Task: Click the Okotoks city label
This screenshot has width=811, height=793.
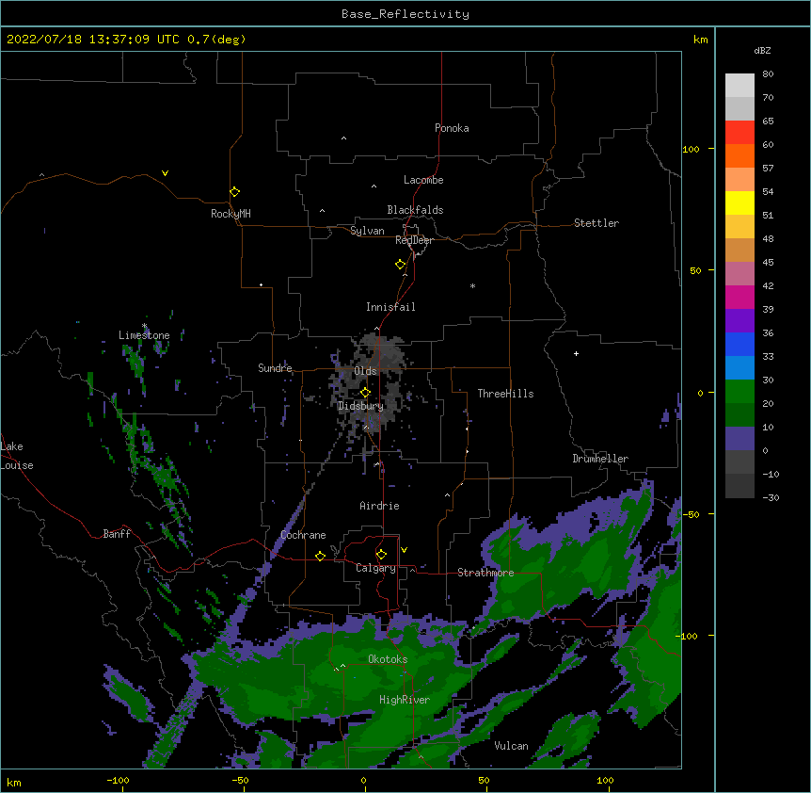Action: (x=388, y=659)
